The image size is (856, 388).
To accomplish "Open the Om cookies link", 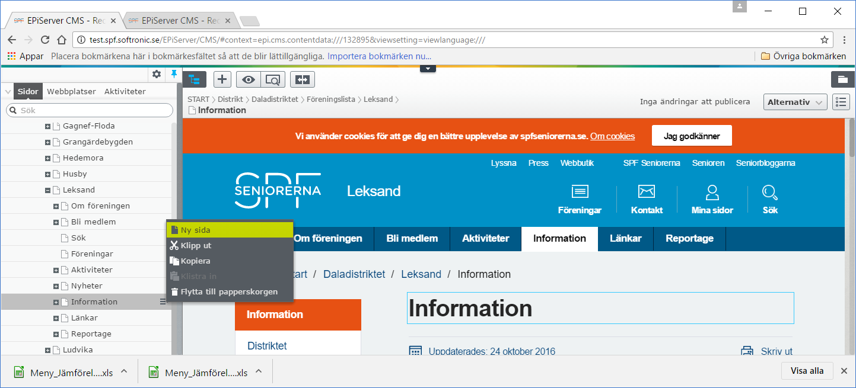I will (x=612, y=136).
